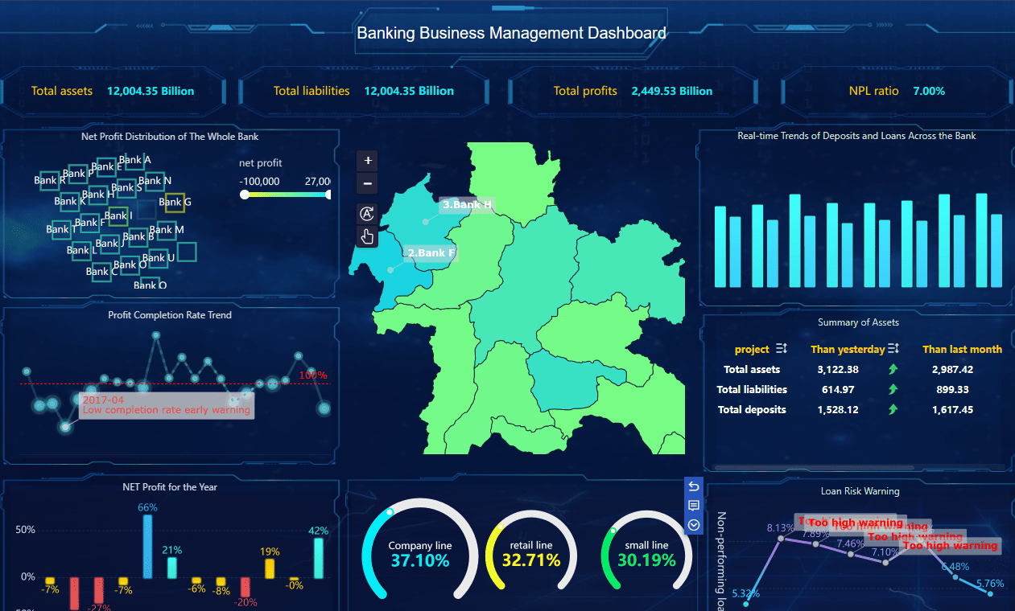1015x611 pixels.
Task: Click the 2.Bank F label on the map
Action: (431, 253)
